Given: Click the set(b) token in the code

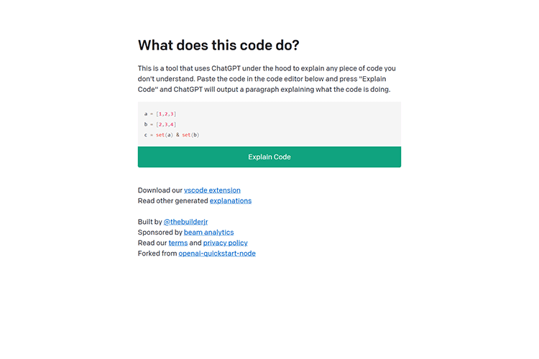Looking at the screenshot, I should point(190,135).
